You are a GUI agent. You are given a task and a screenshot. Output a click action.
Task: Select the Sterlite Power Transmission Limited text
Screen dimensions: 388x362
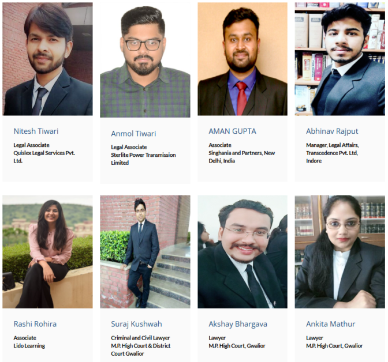click(143, 159)
